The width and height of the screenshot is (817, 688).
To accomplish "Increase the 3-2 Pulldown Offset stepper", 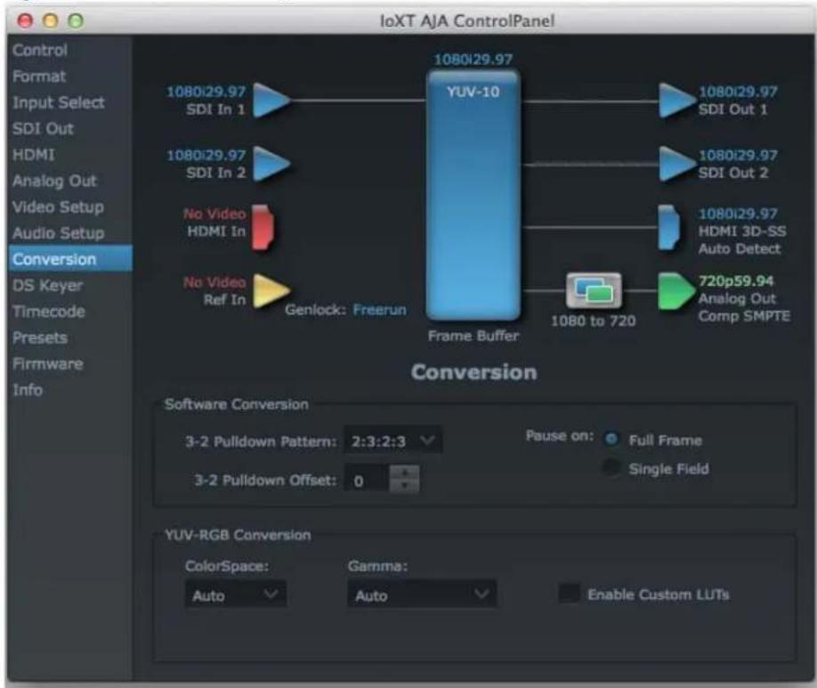I will tap(404, 472).
